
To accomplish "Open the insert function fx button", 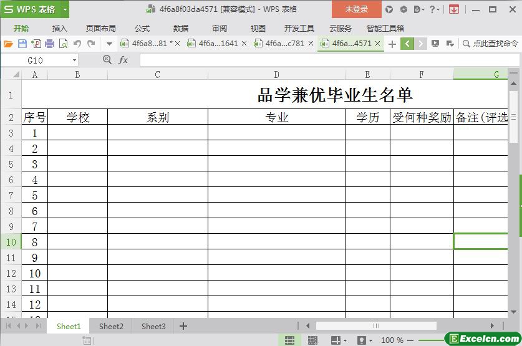I will [123, 60].
